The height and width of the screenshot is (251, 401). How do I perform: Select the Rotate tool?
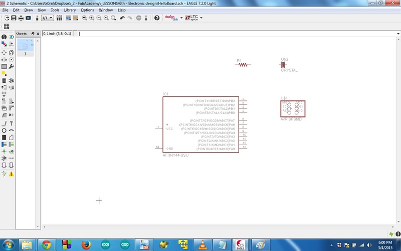pos(11,59)
